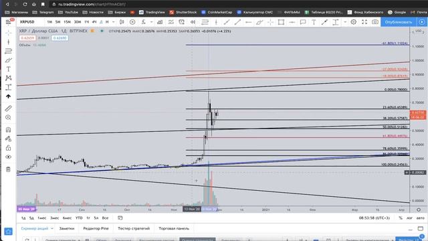Expand the indicators favorites dropdown arrow
428x241 pixels.
pos(152,22)
